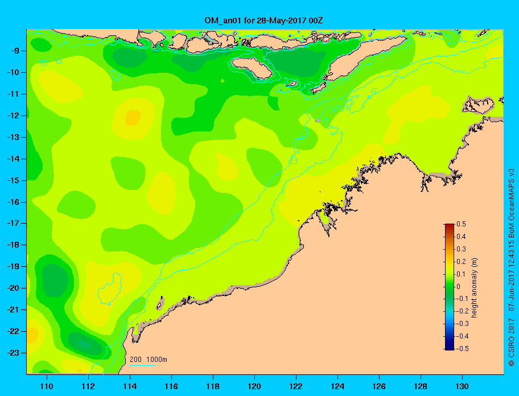This screenshot has width=519, height=396.
Task: Click the -0.2 colorbar tick label
Action: pyautogui.click(x=463, y=311)
